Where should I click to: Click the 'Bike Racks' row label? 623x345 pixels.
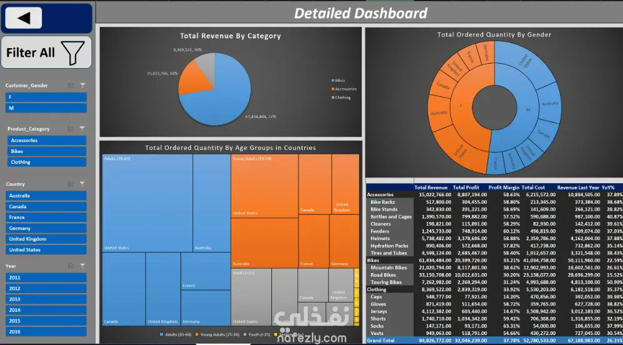(x=382, y=202)
